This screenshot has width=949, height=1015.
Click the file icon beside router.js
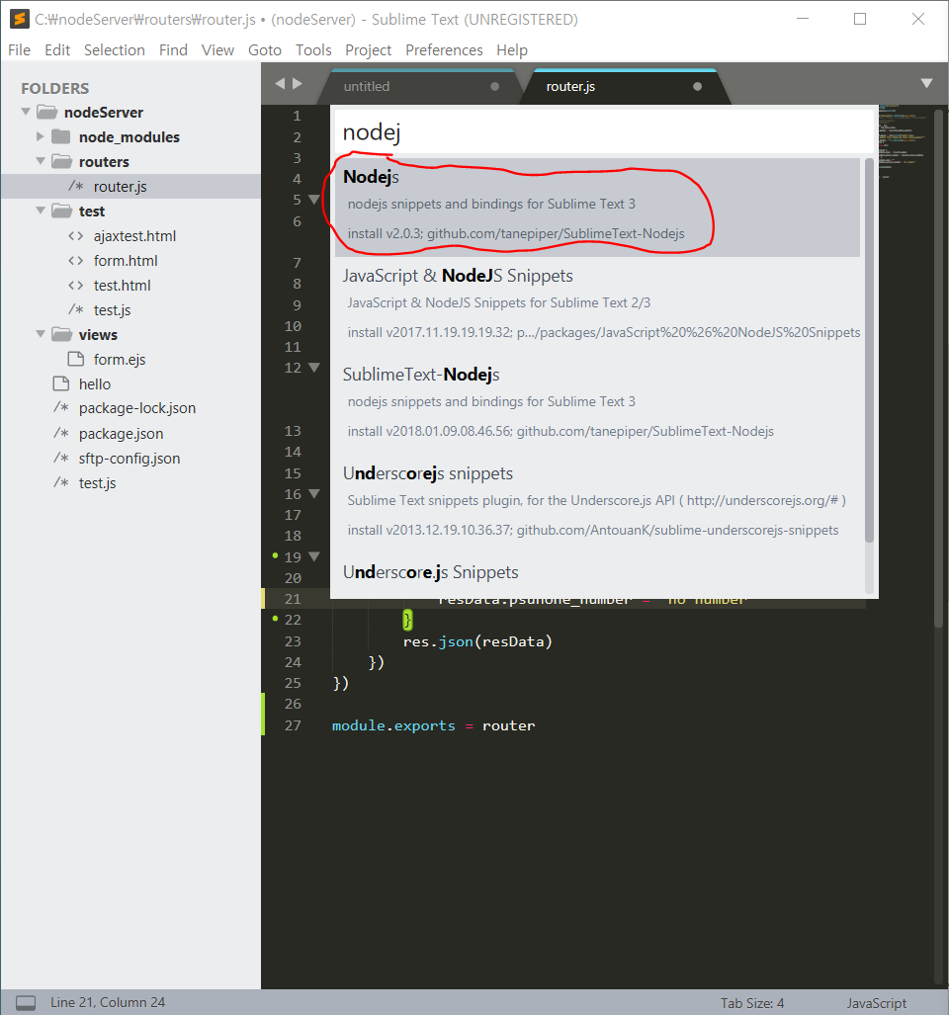(76, 187)
